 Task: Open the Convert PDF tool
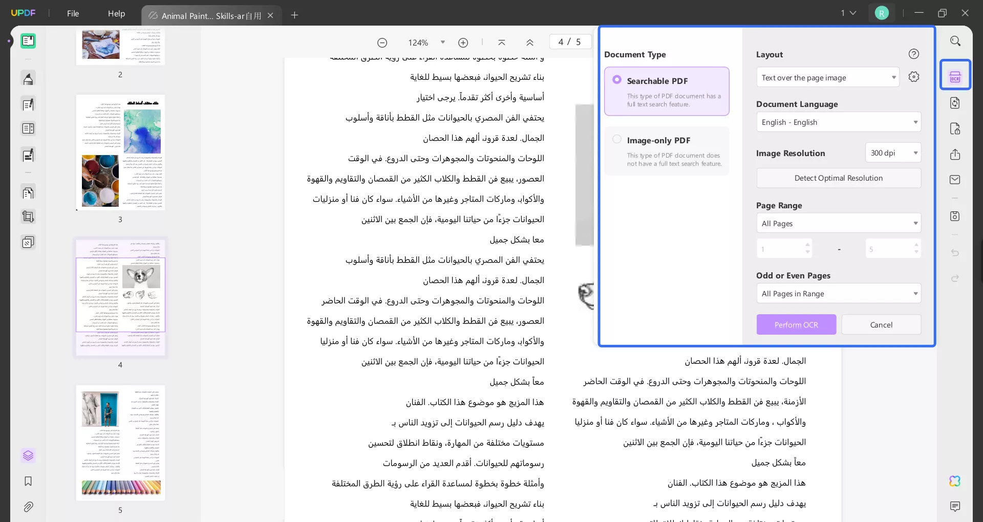click(x=955, y=103)
